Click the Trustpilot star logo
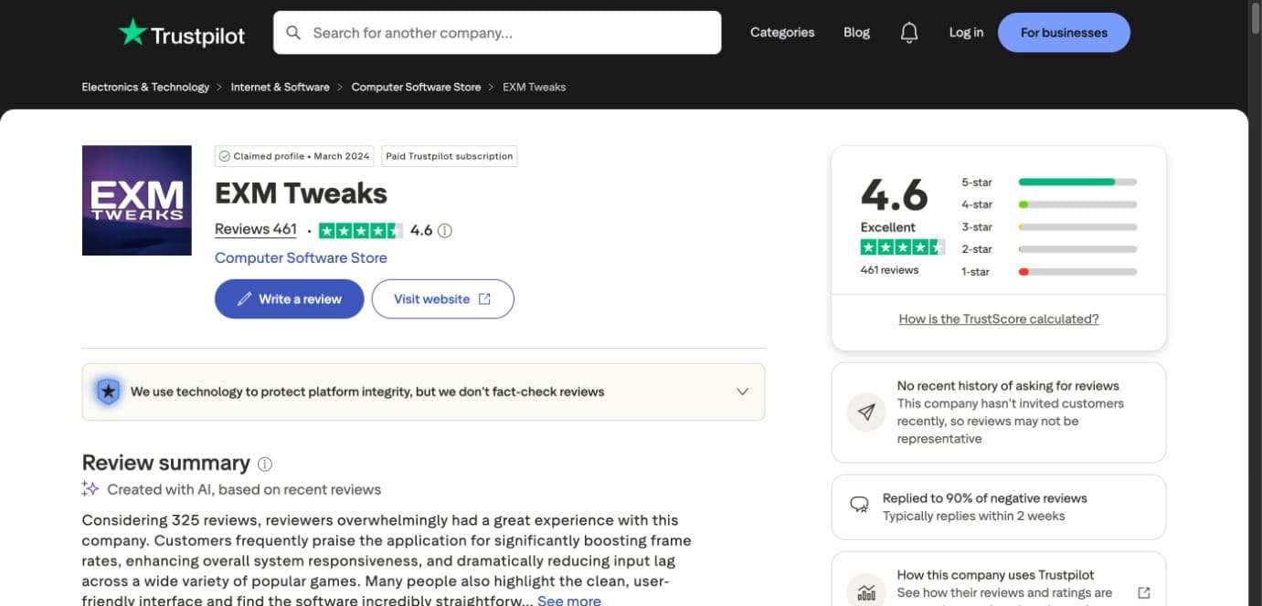The height and width of the screenshot is (606, 1262). 133,32
